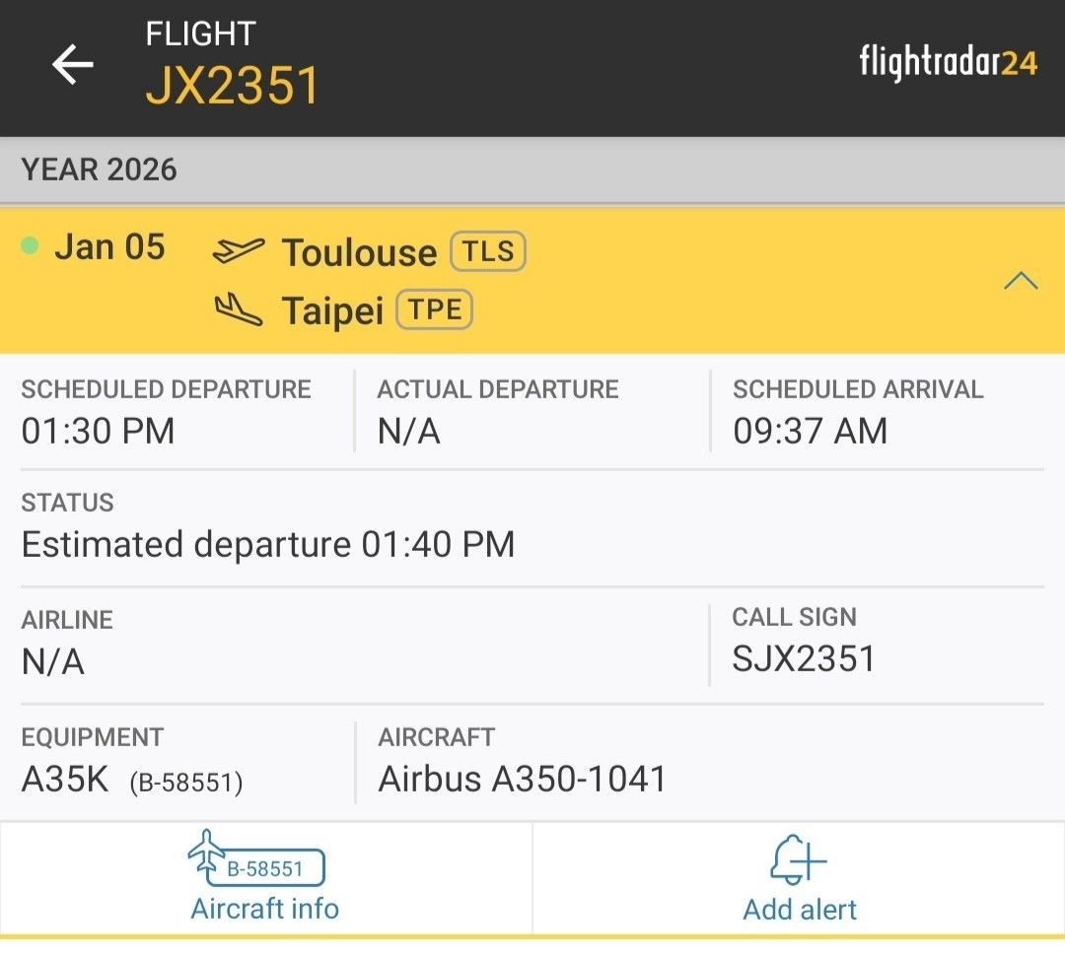Tap the back arrow icon
This screenshot has height=960, width=1065.
(73, 65)
